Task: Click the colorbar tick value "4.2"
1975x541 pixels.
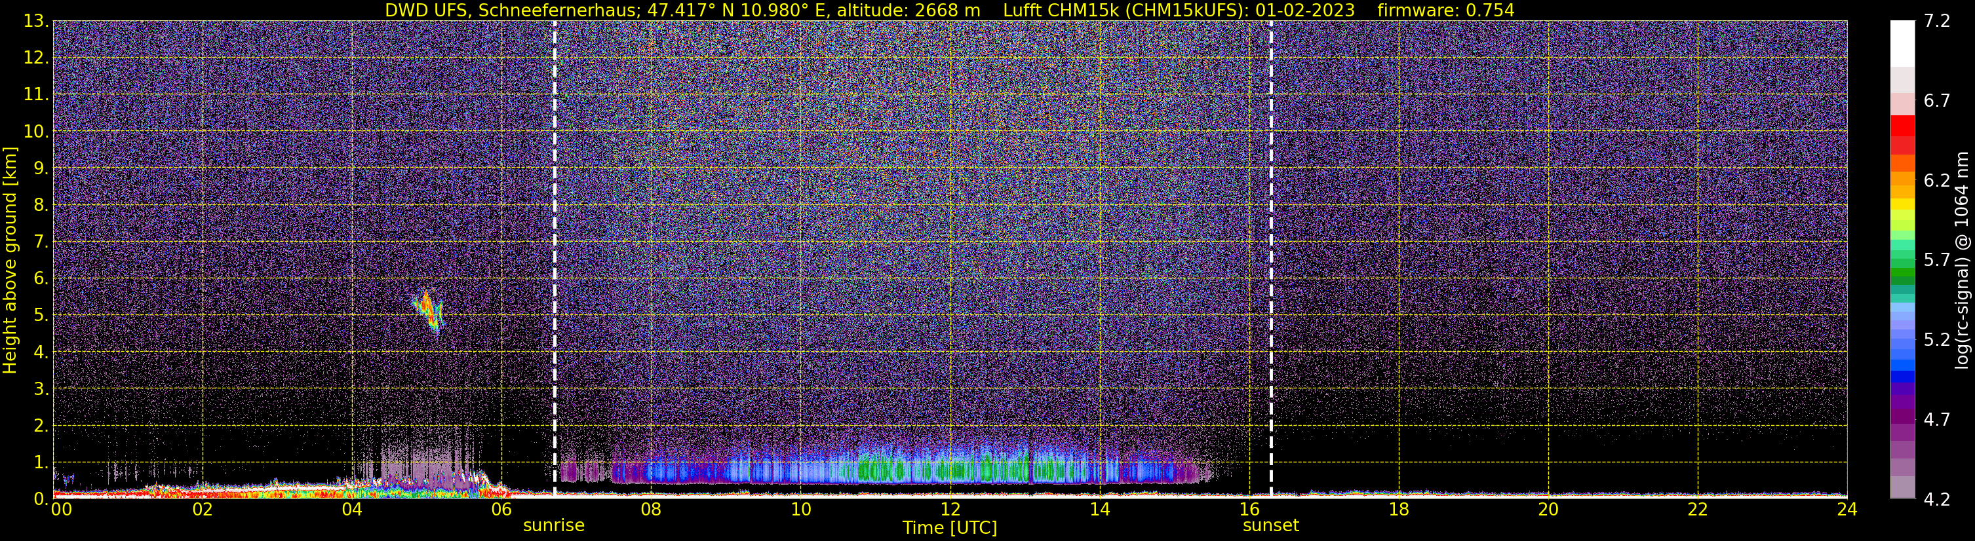Action: (x=1937, y=499)
